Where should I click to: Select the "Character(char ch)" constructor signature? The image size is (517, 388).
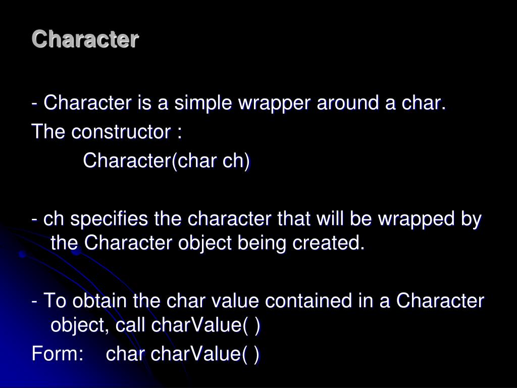click(167, 161)
